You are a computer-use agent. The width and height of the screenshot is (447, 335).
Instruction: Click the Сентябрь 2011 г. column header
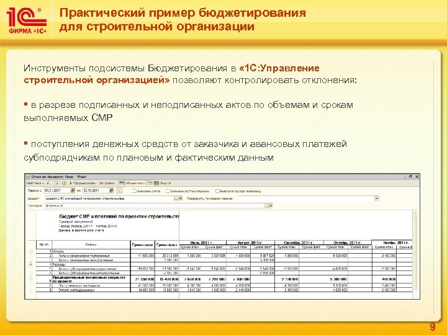pos(299,243)
